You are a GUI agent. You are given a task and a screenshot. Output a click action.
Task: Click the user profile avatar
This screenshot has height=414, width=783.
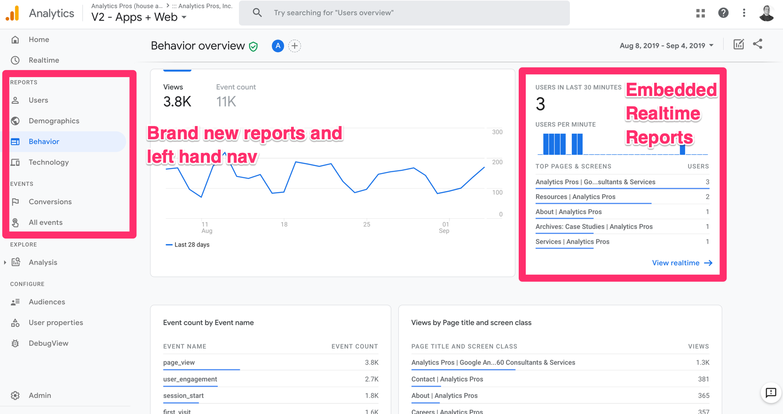(x=767, y=13)
